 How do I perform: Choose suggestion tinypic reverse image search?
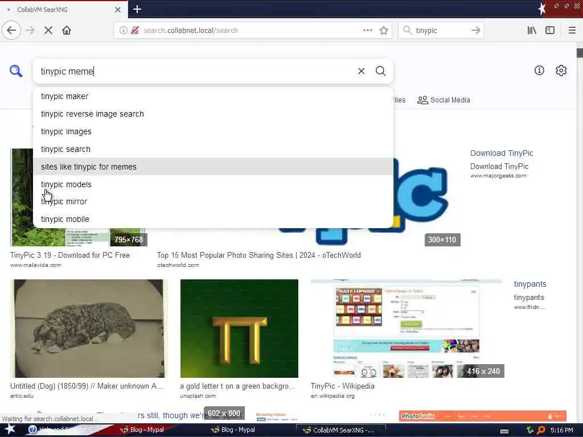[x=213, y=114]
